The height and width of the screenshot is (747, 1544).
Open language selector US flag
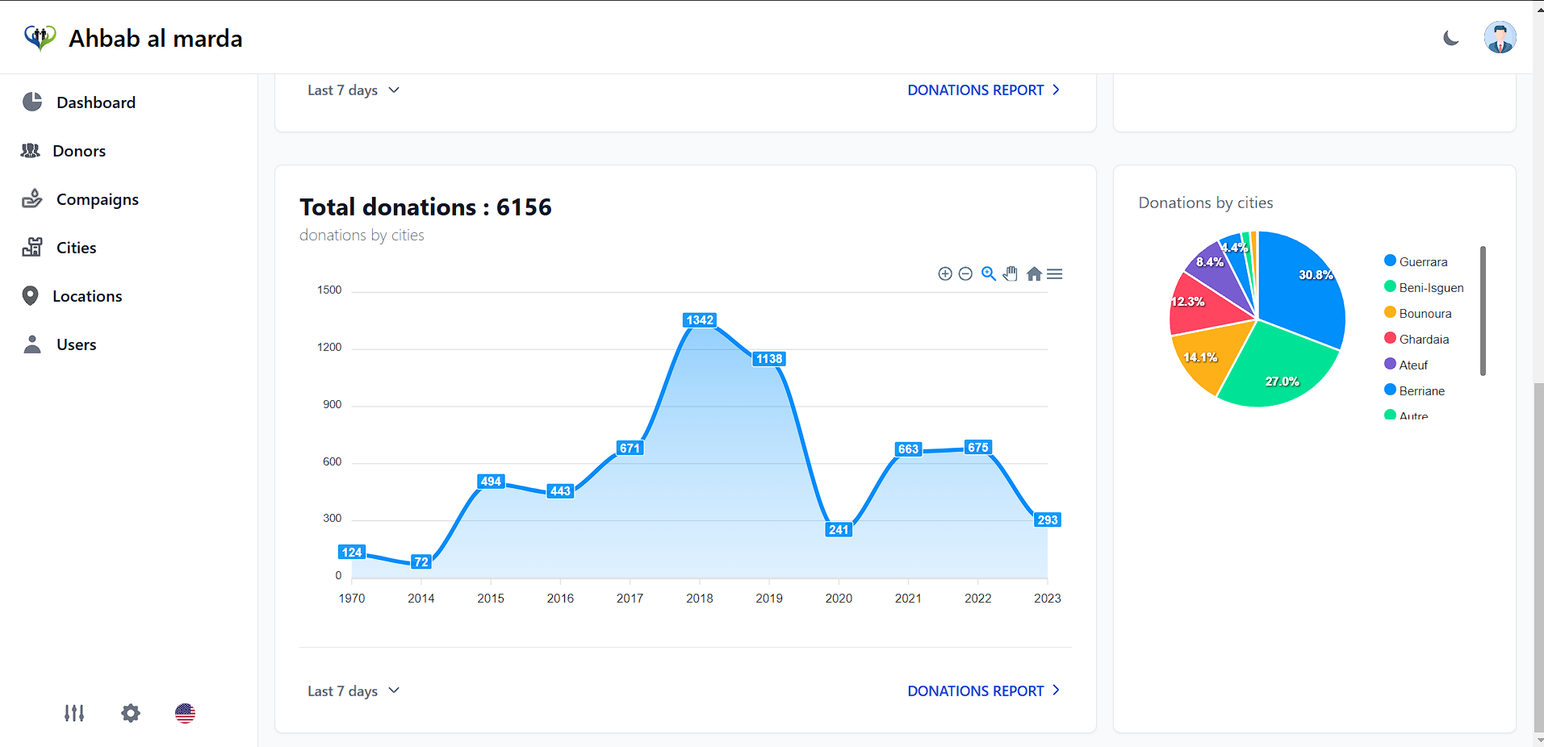click(x=185, y=713)
